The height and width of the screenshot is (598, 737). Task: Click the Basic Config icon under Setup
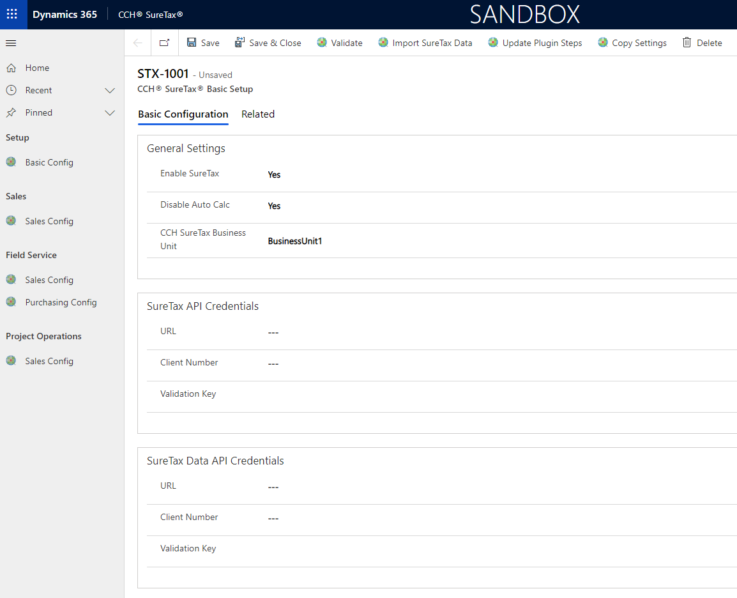[x=11, y=162]
